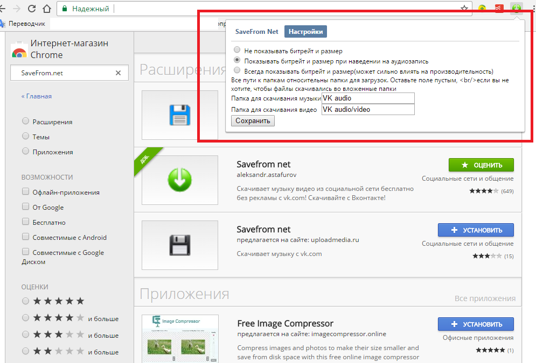Image resolution: width=536 pixels, height=363 pixels.
Task: Open the green download arrow Savefrom net icon
Action: point(180,180)
